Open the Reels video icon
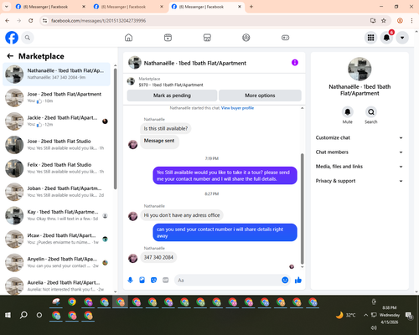Image resolution: width=419 pixels, height=335 pixels. [168, 38]
